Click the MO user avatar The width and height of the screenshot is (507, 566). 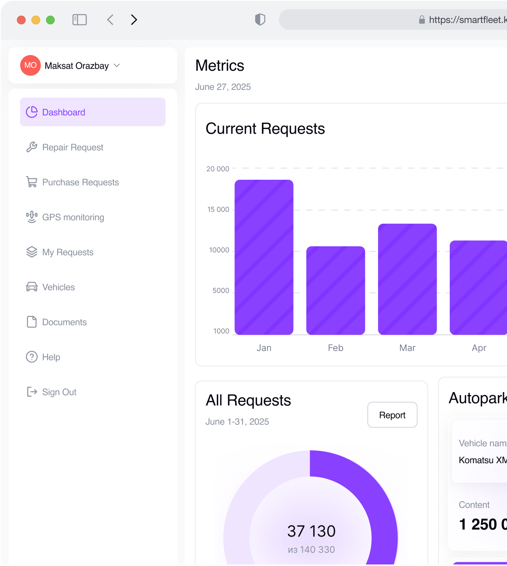coord(31,65)
